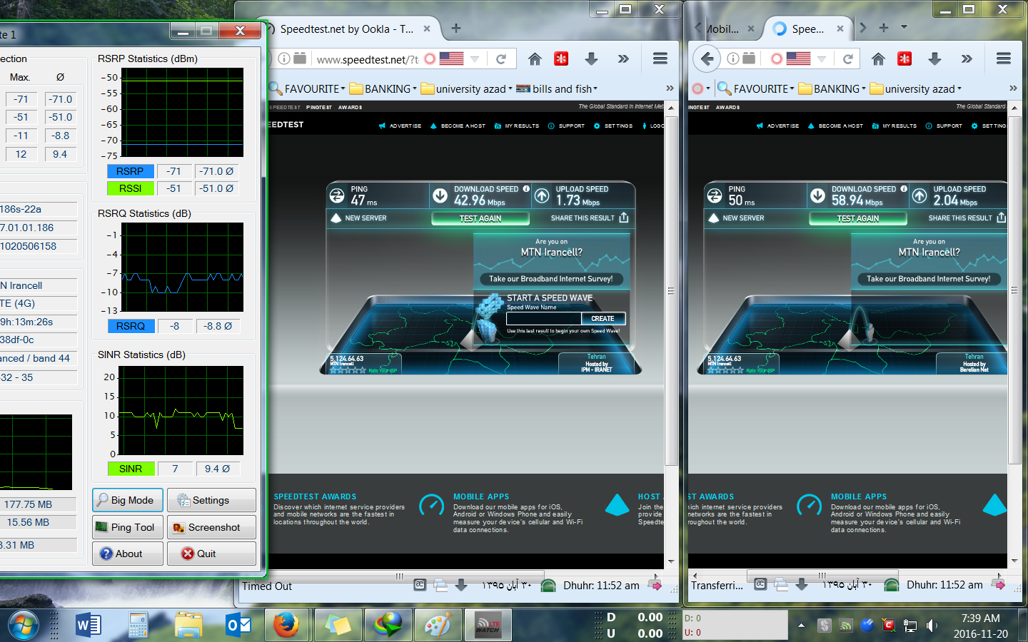This screenshot has height=642, width=1028.
Task: Open list all tabs dropdown in right Firefox
Action: coord(904,28)
